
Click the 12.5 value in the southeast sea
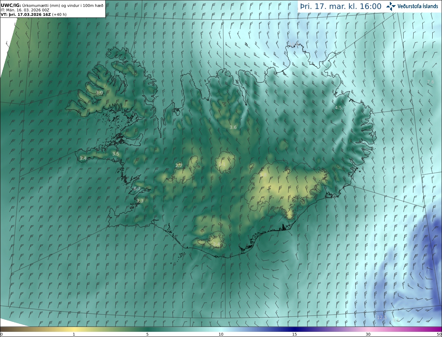coord(382,317)
